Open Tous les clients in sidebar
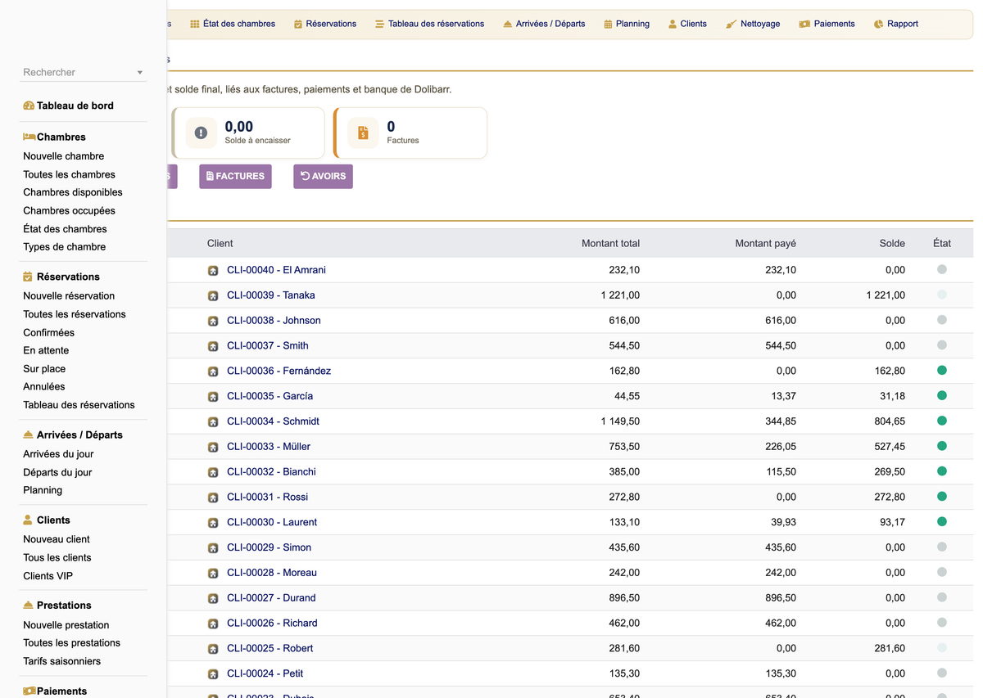Screen dimensions: 983x698 tap(57, 558)
